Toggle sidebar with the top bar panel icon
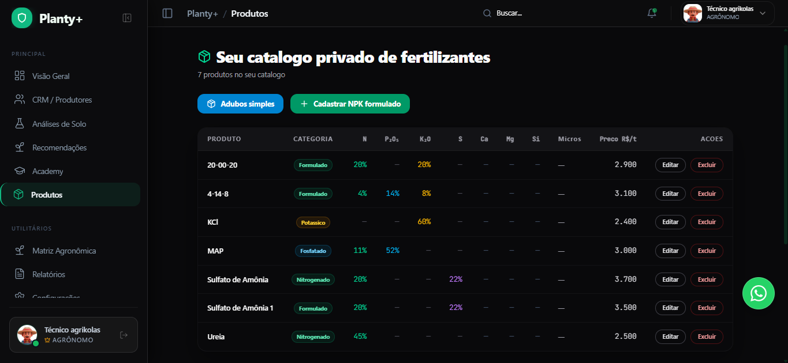 click(x=167, y=13)
